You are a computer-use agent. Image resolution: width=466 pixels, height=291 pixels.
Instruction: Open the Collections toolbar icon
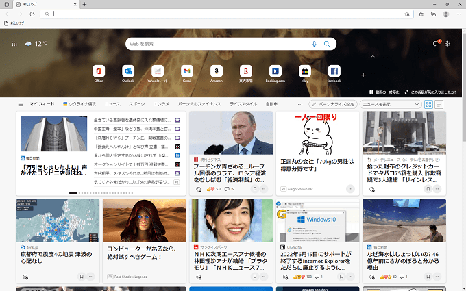click(433, 14)
